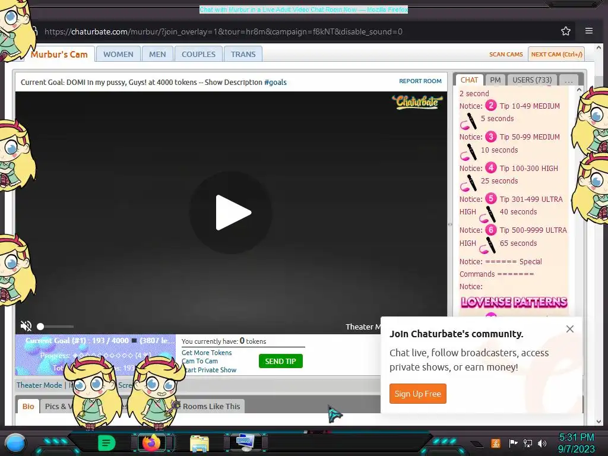
Task: Open the Start orb on taskbar
Action: click(15, 443)
